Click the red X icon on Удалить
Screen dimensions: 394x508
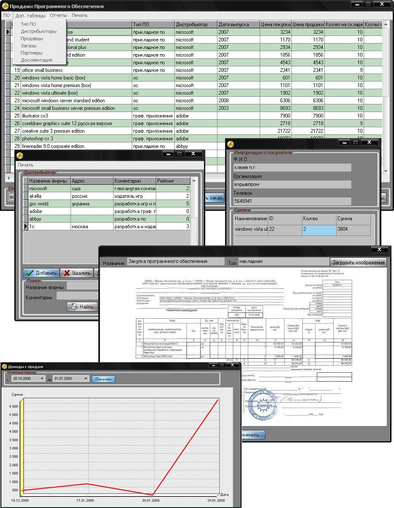tap(67, 273)
